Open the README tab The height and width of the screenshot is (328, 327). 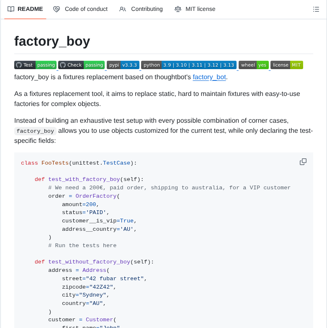click(x=25, y=9)
